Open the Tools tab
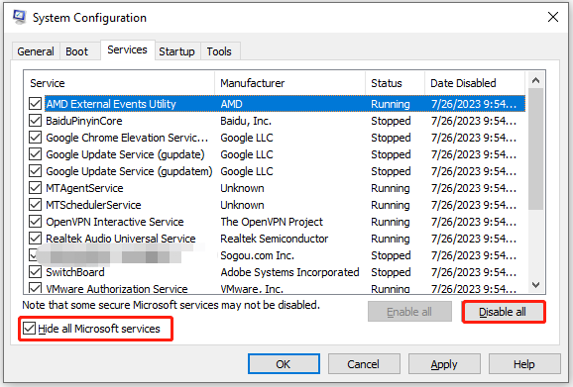573x387 pixels. (219, 51)
